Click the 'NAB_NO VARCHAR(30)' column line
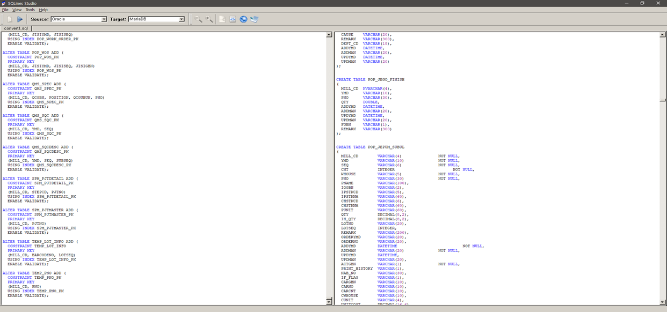 pyautogui.click(x=374, y=273)
